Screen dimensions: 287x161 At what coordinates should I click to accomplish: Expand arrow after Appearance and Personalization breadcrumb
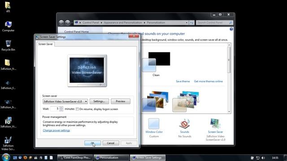144,23
